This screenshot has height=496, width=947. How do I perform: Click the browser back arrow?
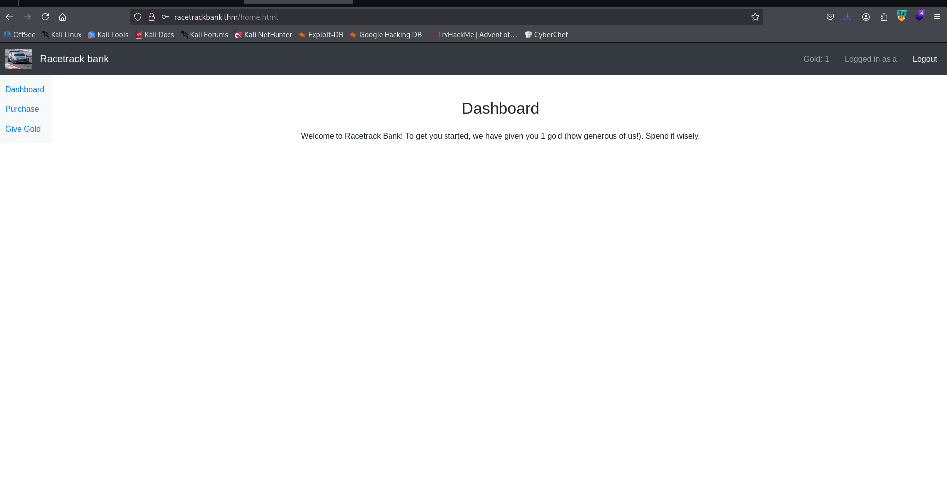coord(9,17)
